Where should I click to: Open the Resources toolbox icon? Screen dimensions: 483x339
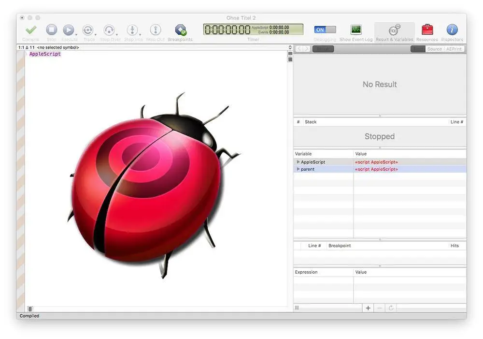coord(427,29)
